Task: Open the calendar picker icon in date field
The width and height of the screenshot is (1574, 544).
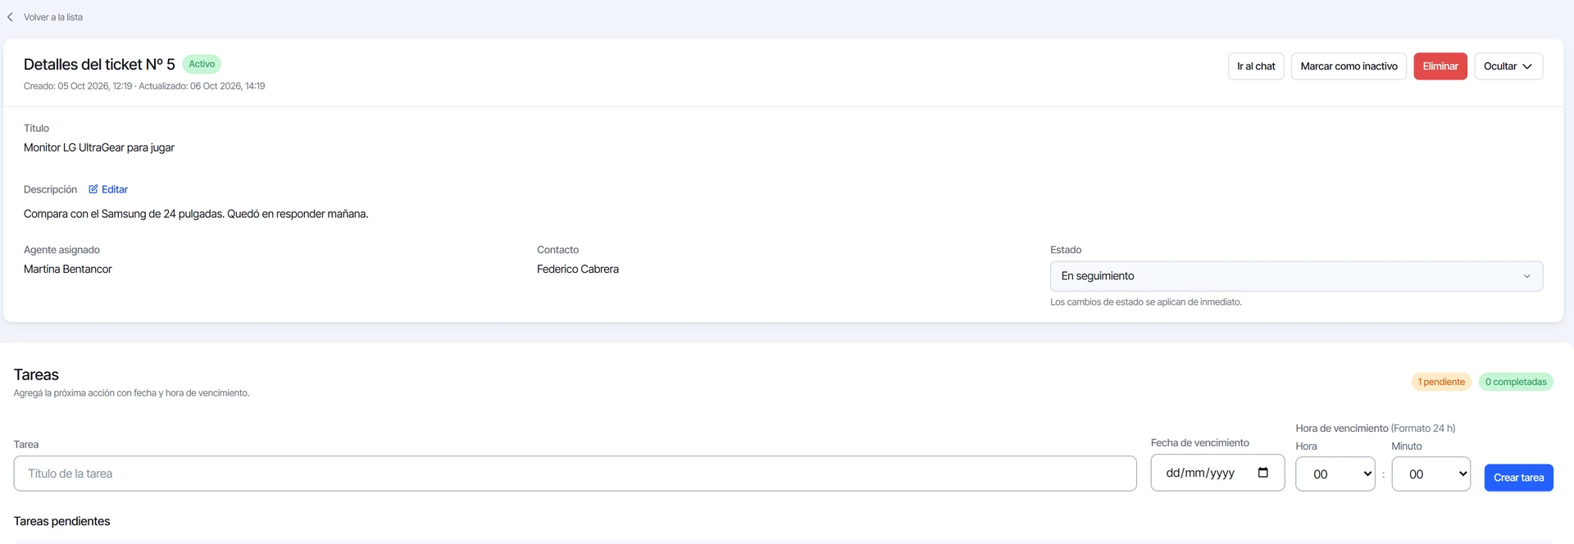Action: point(1262,473)
